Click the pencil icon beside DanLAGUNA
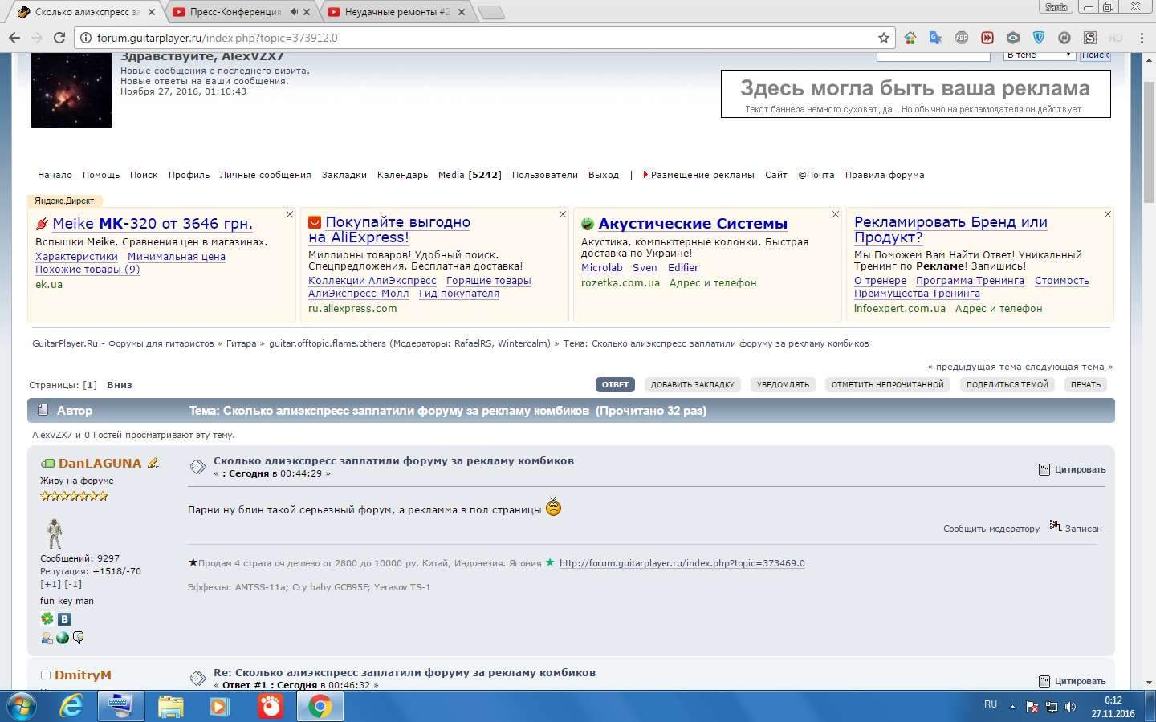This screenshot has height=722, width=1156. [x=153, y=463]
